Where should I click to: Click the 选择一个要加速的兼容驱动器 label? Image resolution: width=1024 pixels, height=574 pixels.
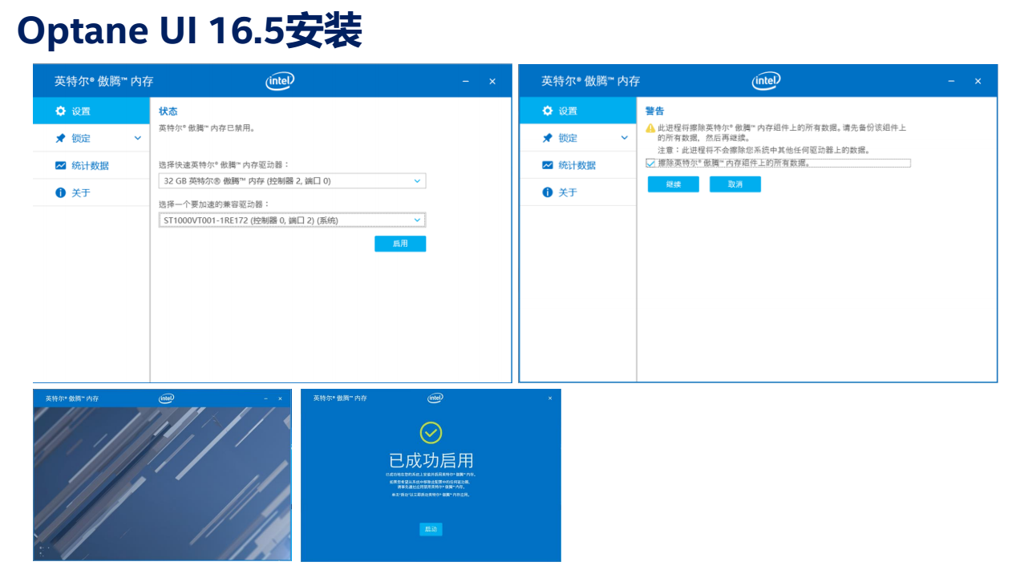click(214, 204)
